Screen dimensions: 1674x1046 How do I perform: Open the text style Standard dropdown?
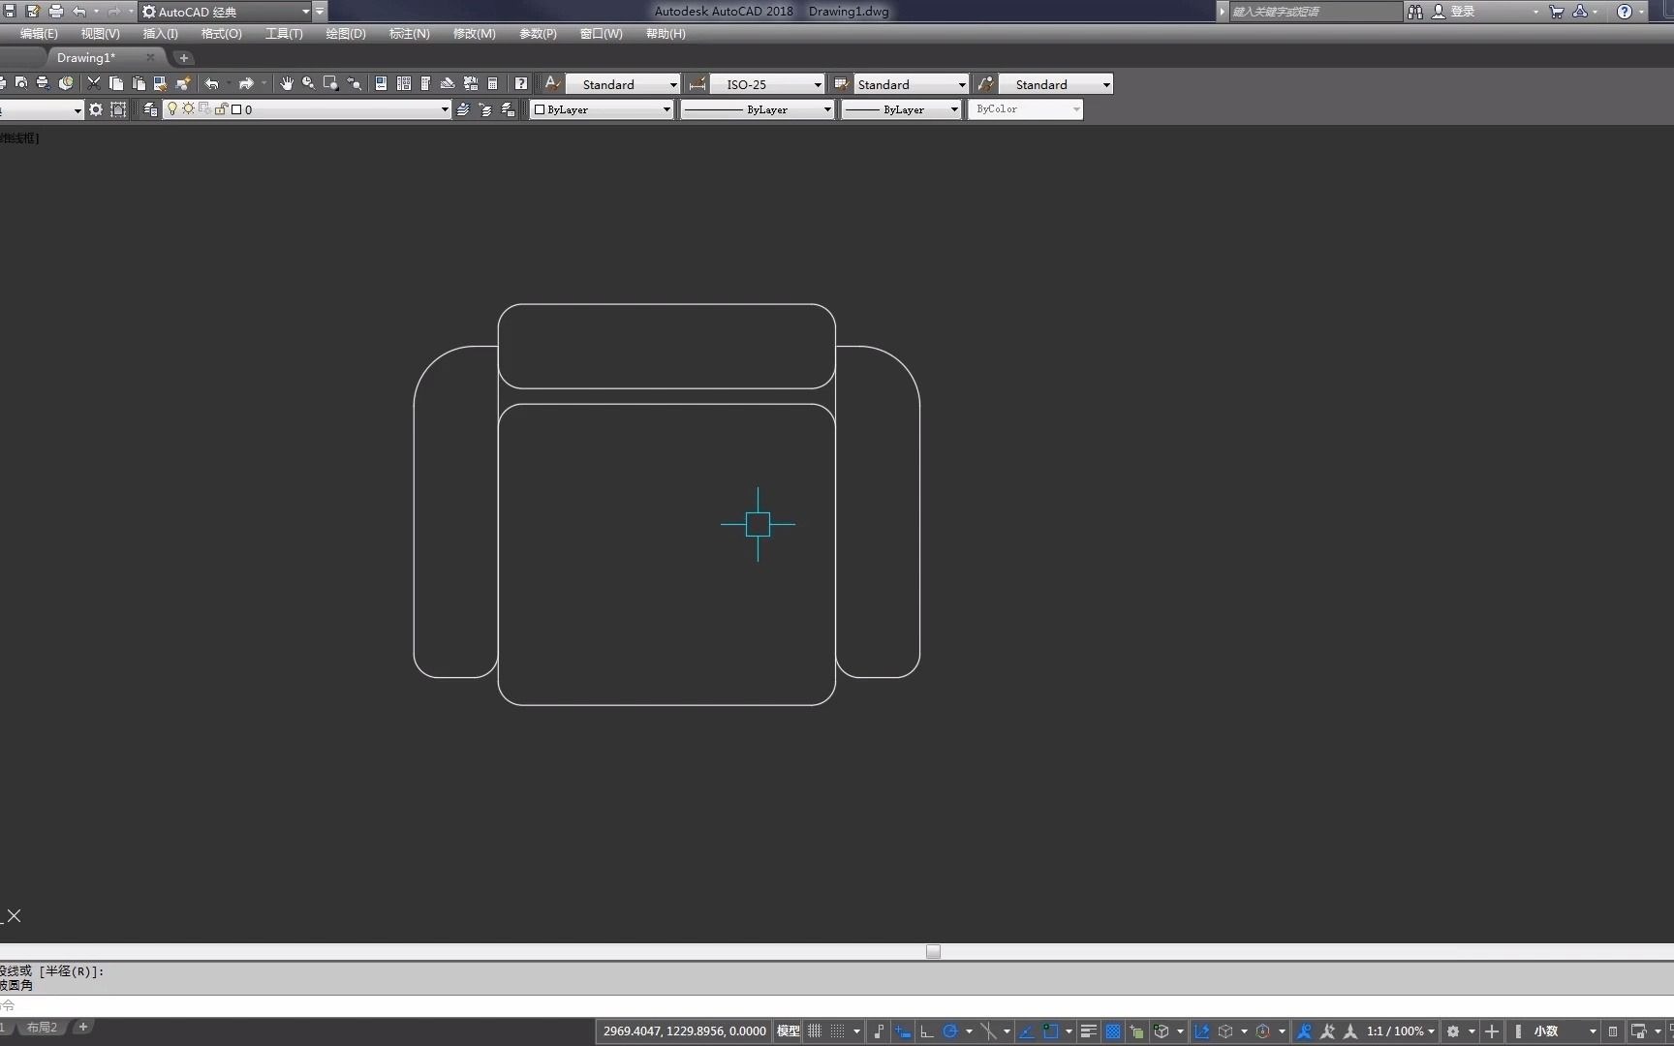click(623, 84)
